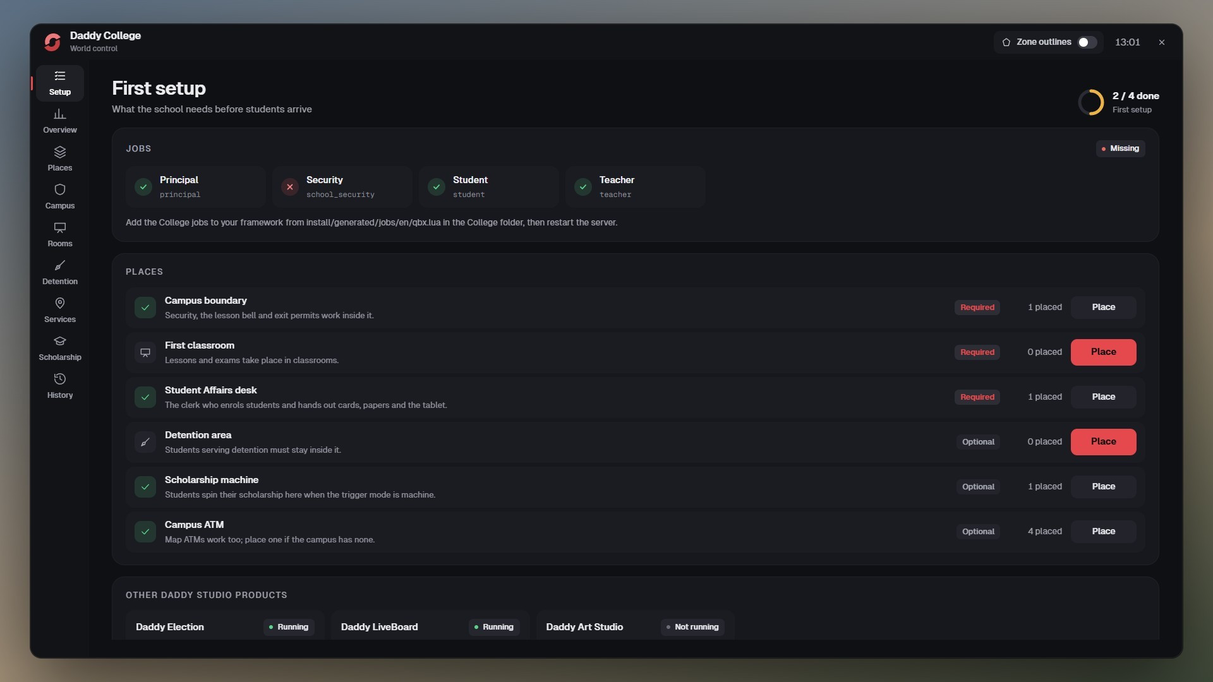Open the Services map pin icon
The image size is (1213, 682).
(59, 303)
